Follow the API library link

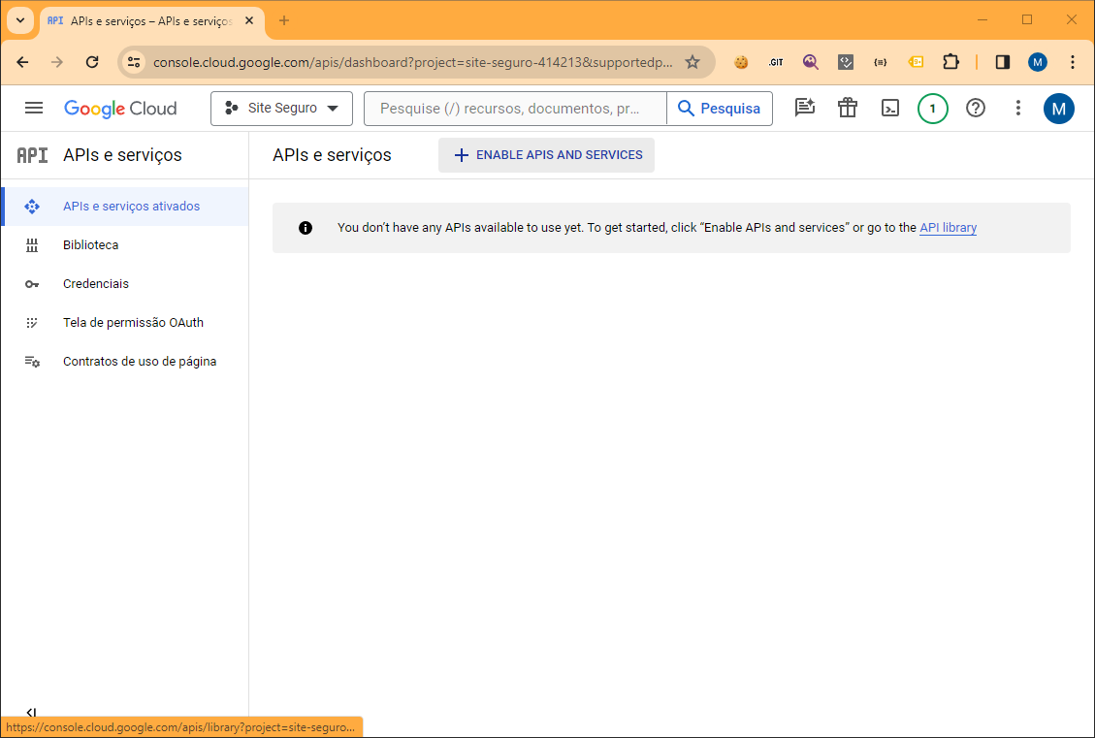pyautogui.click(x=948, y=228)
